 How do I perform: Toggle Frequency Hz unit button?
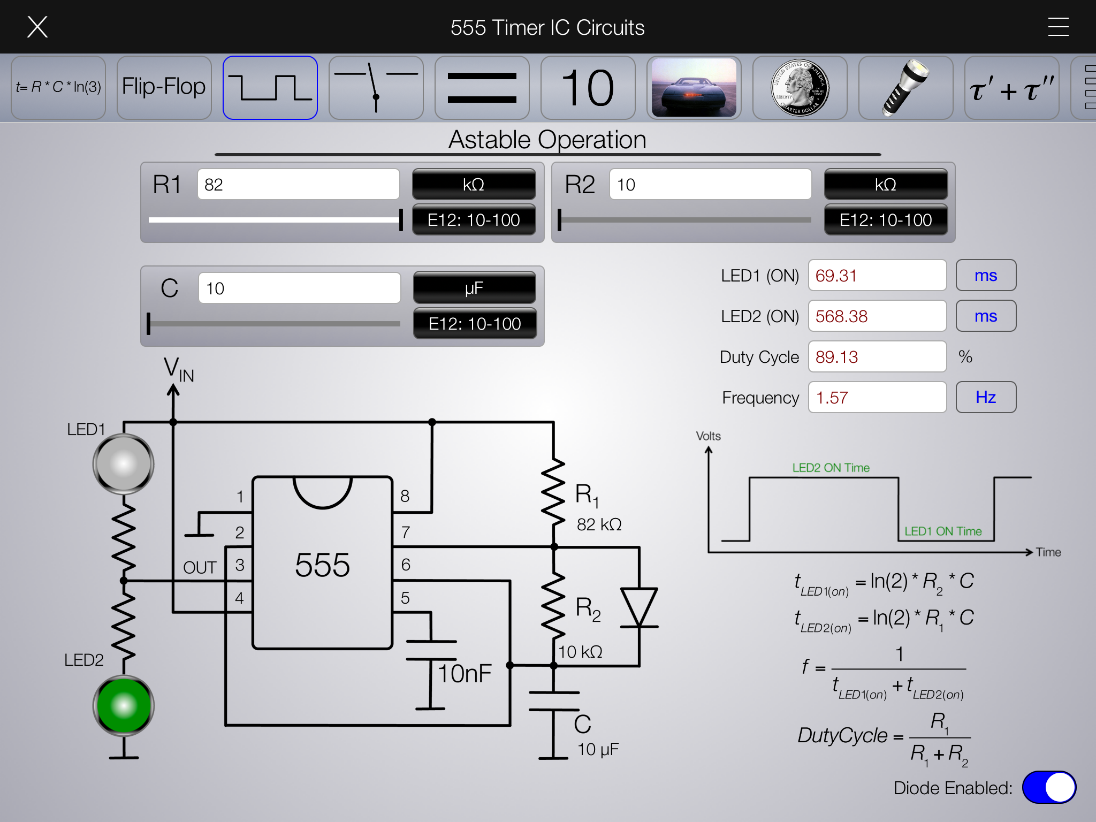[985, 397]
